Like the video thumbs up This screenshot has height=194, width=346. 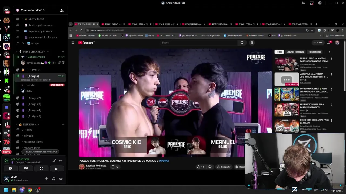point(201,167)
